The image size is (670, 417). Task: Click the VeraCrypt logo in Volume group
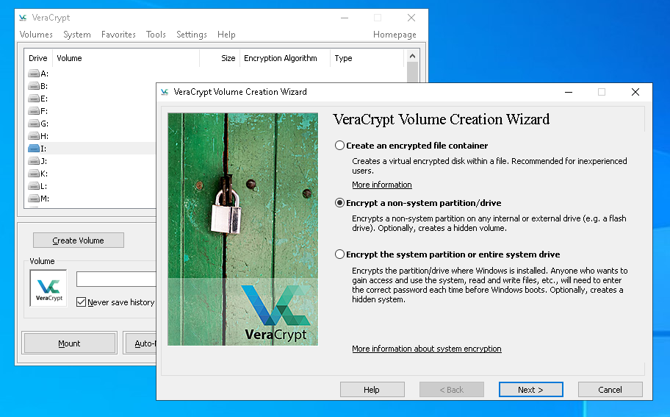[x=48, y=288]
